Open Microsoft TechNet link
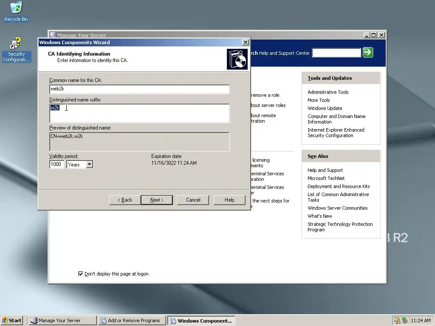This screenshot has height=326, width=435. coord(326,178)
